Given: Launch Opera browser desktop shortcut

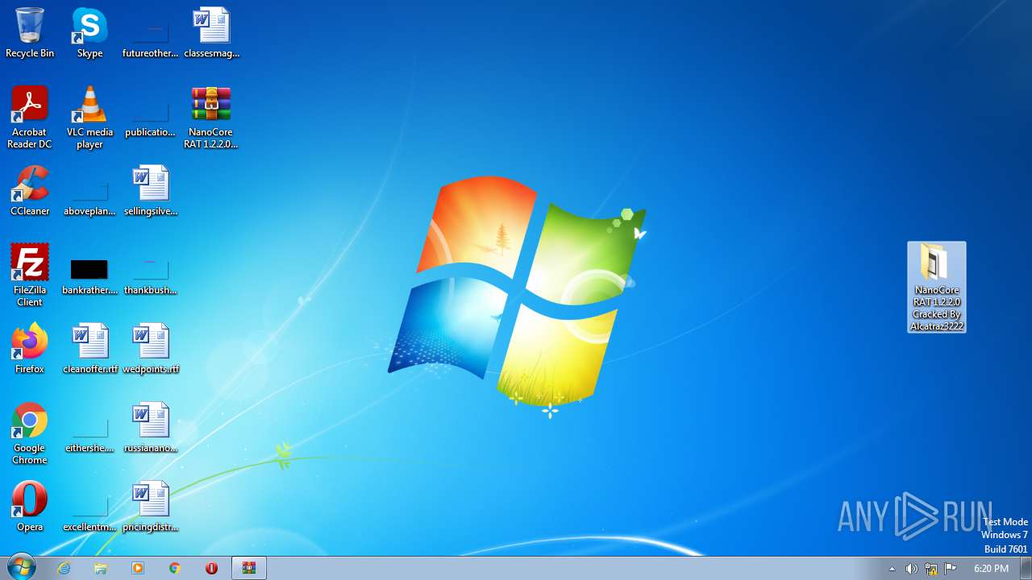Looking at the screenshot, I should (30, 507).
